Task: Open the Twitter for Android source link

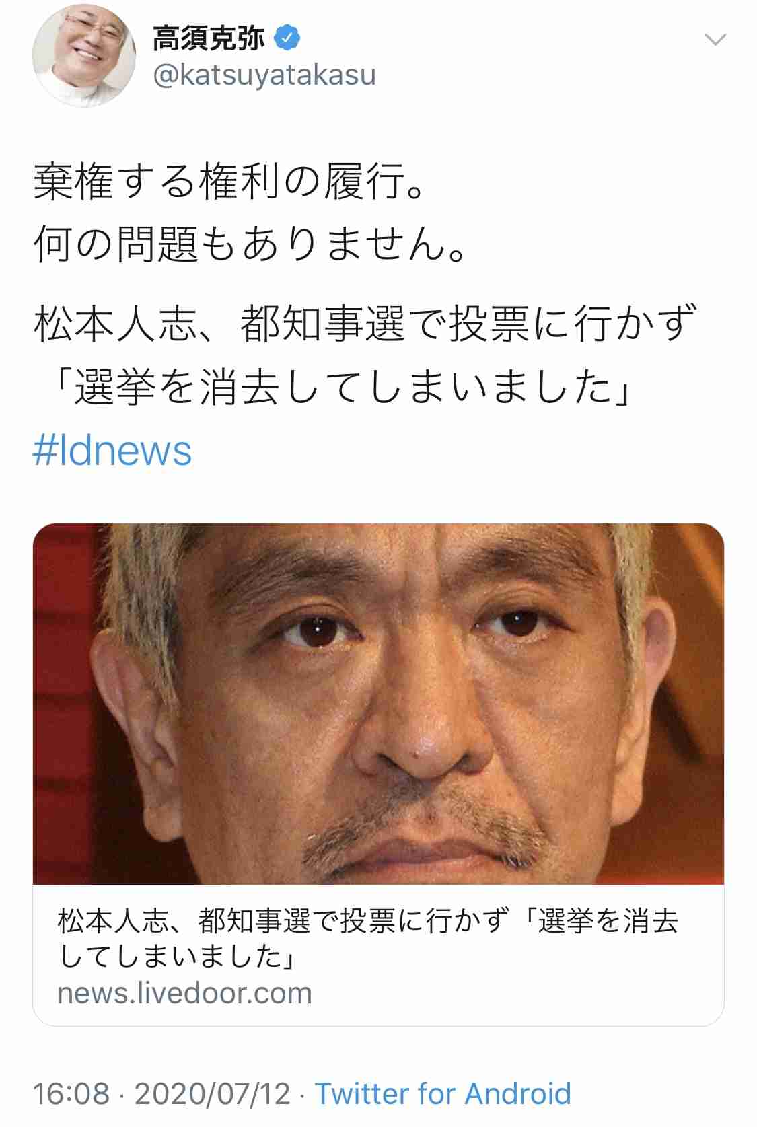Action: pyautogui.click(x=443, y=1093)
